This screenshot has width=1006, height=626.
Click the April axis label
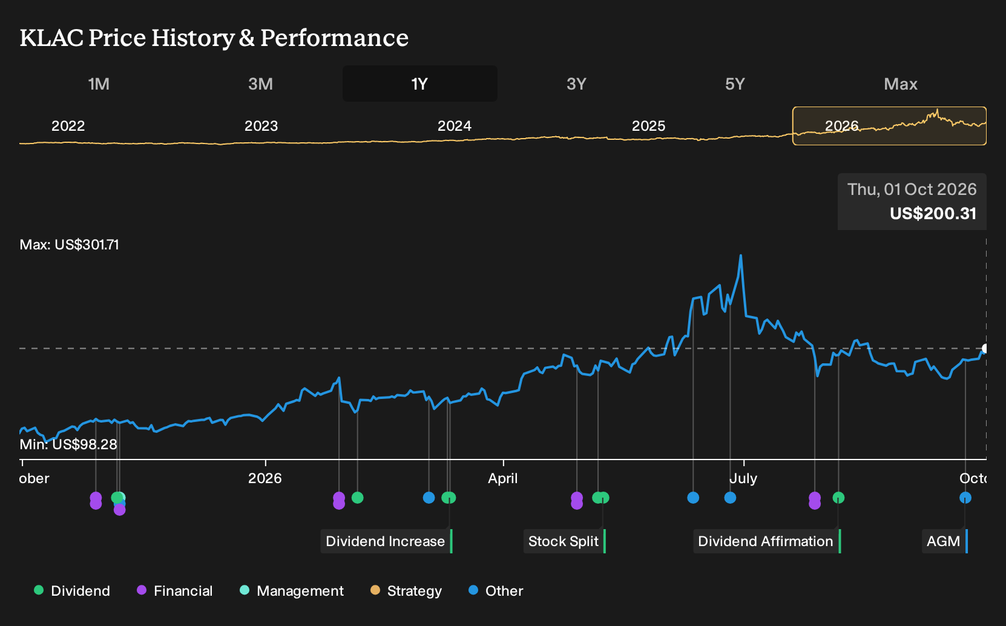click(503, 478)
